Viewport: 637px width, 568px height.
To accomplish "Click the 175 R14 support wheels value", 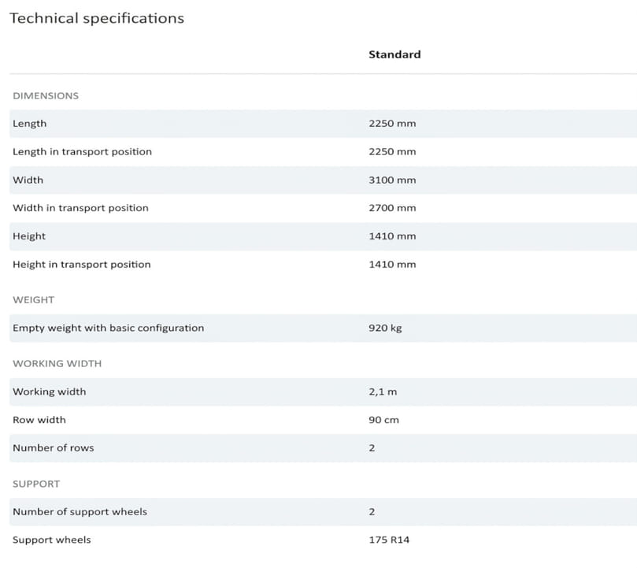I will (389, 540).
